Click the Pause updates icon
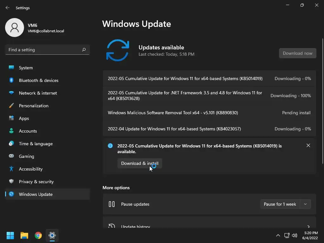This screenshot has height=243, width=324. 112,204
